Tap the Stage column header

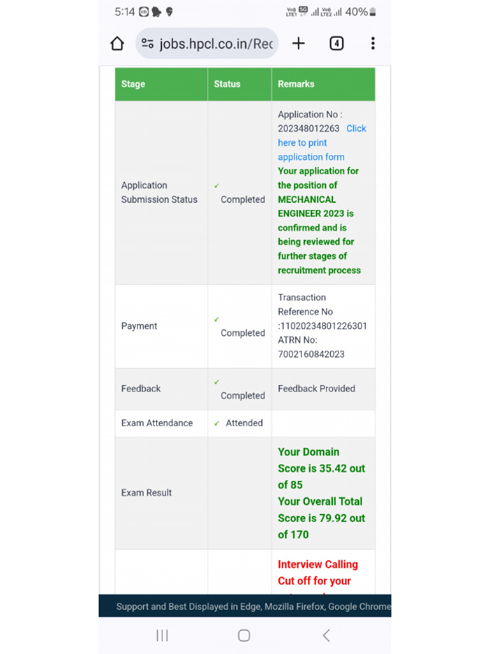click(133, 84)
